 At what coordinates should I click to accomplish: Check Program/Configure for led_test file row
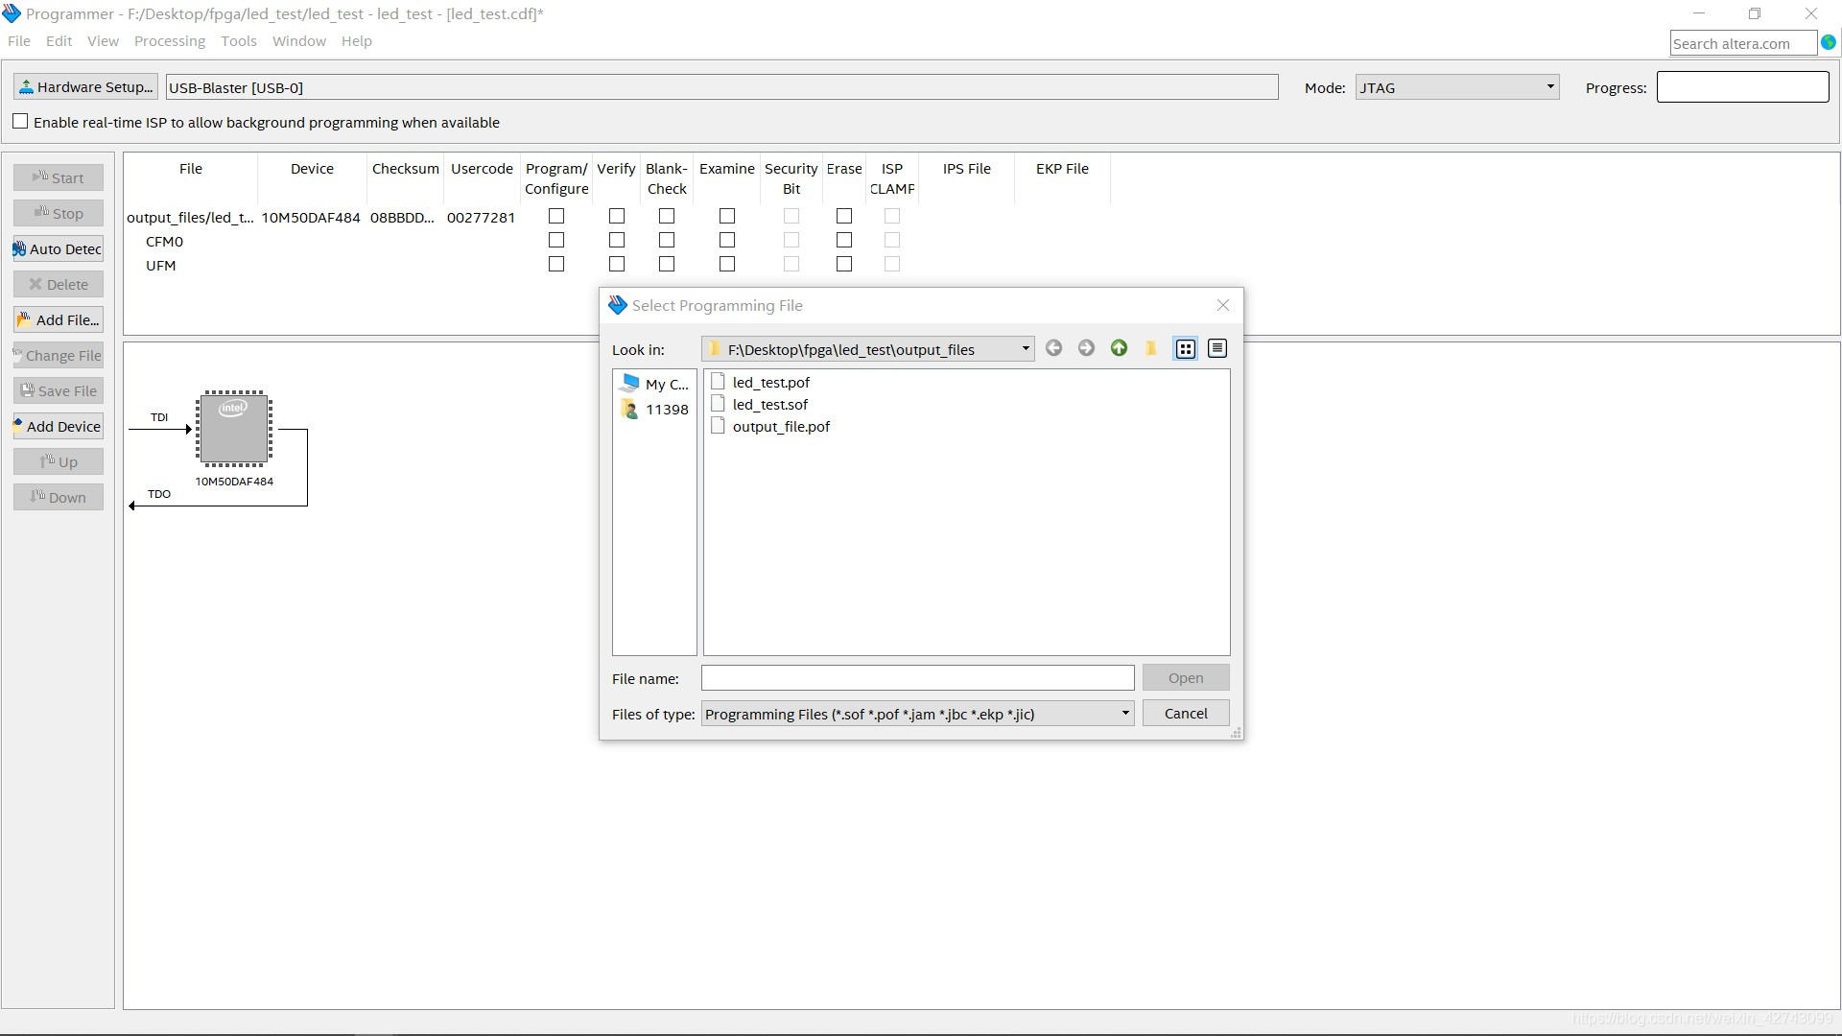coord(556,216)
